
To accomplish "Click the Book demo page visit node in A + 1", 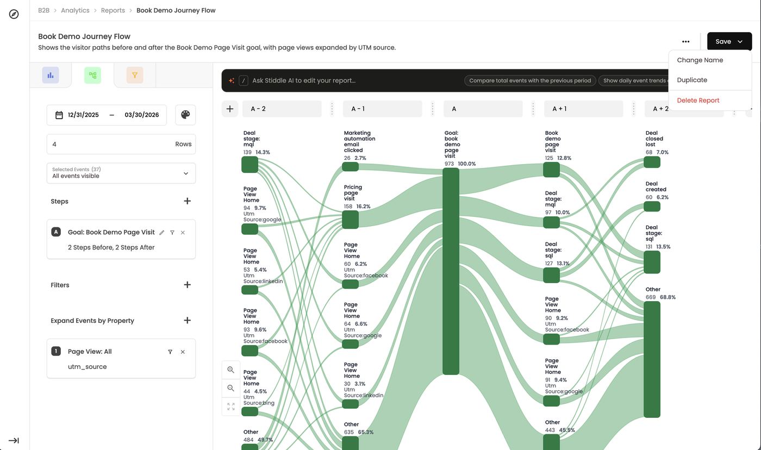I will (x=552, y=170).
